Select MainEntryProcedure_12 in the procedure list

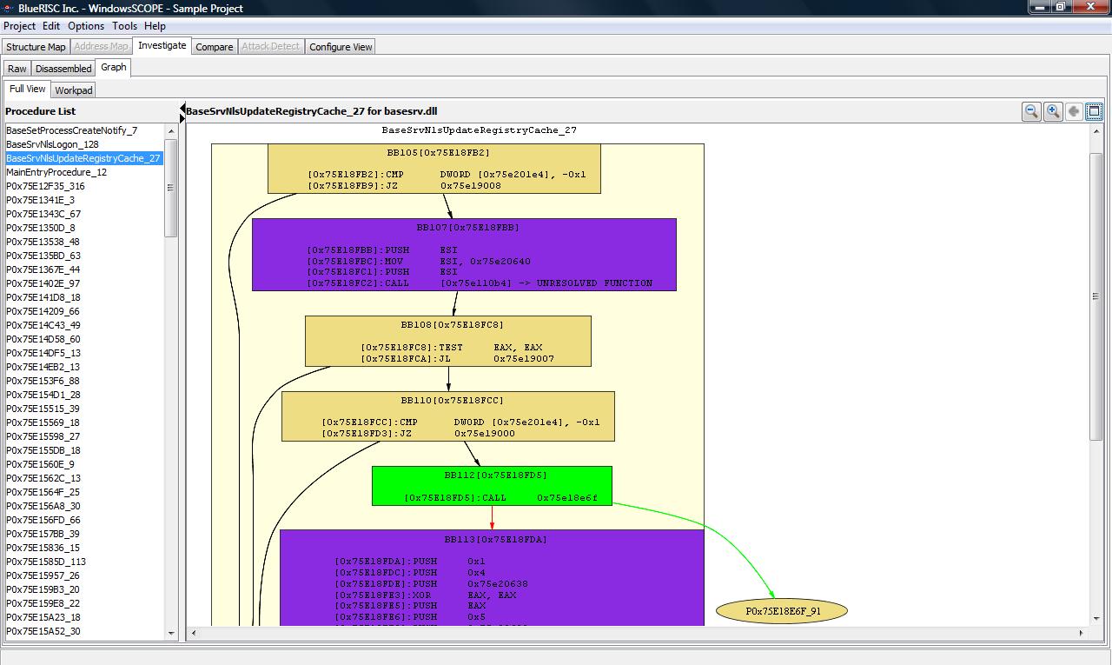56,172
